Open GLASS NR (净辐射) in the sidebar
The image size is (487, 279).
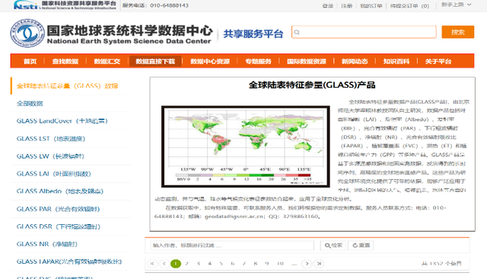(47, 244)
